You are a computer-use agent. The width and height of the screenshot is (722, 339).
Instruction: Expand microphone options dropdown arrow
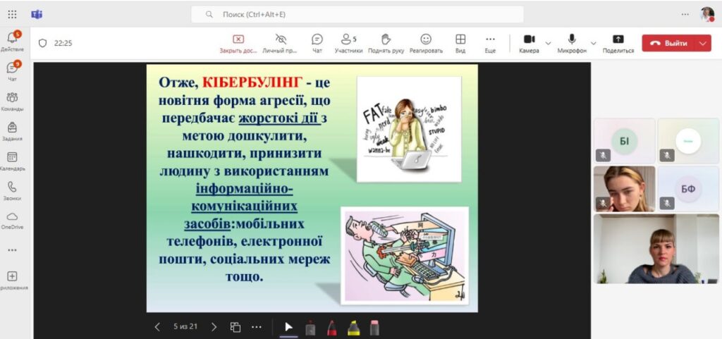(593, 43)
